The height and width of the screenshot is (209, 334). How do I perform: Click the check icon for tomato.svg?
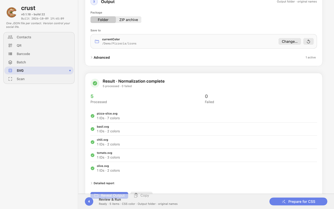[x=92, y=155]
